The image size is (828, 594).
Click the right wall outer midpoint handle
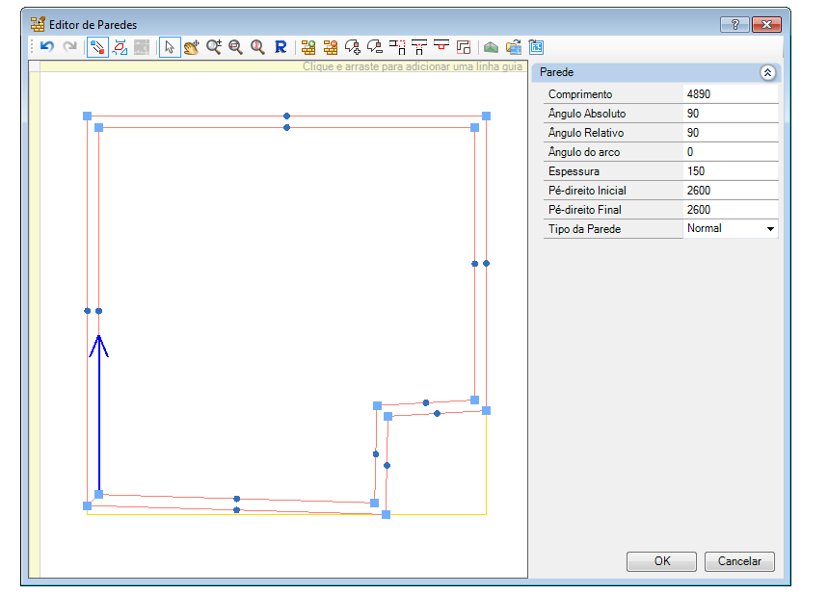click(x=487, y=263)
